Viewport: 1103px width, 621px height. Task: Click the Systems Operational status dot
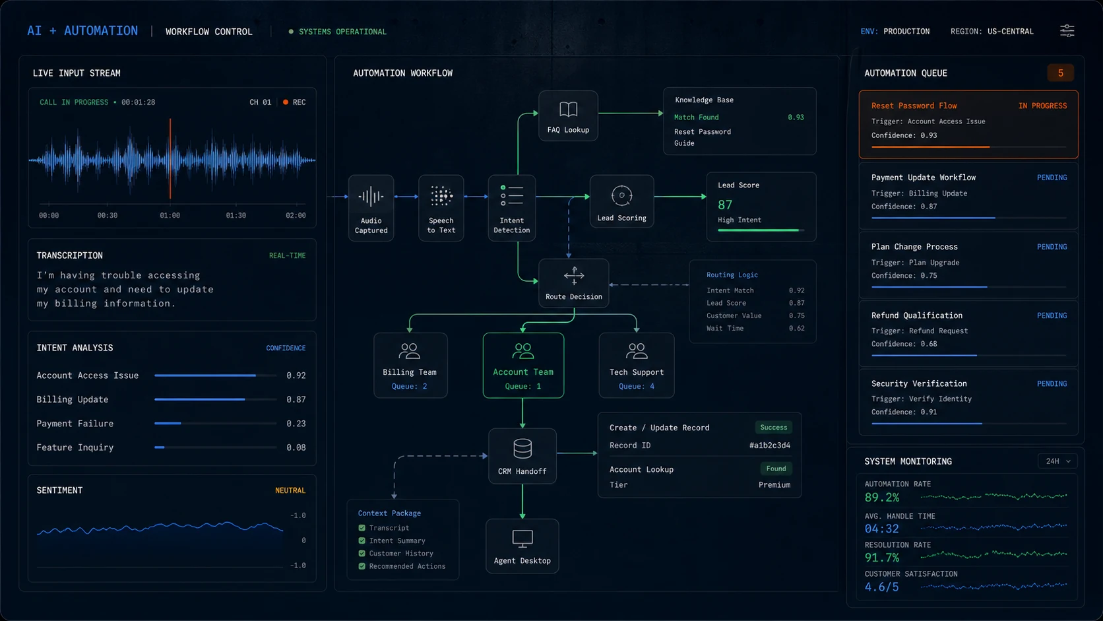[x=291, y=31]
